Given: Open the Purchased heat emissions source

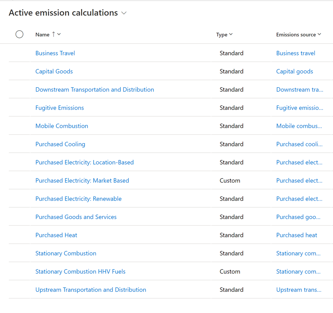Looking at the screenshot, I should [x=297, y=235].
